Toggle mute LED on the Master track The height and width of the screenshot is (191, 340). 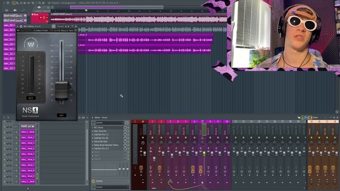pos(143,138)
